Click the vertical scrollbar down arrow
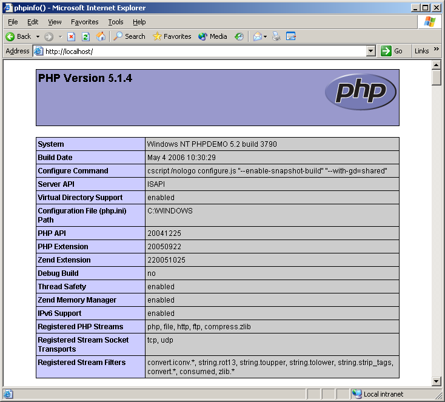 pyautogui.click(x=436, y=381)
